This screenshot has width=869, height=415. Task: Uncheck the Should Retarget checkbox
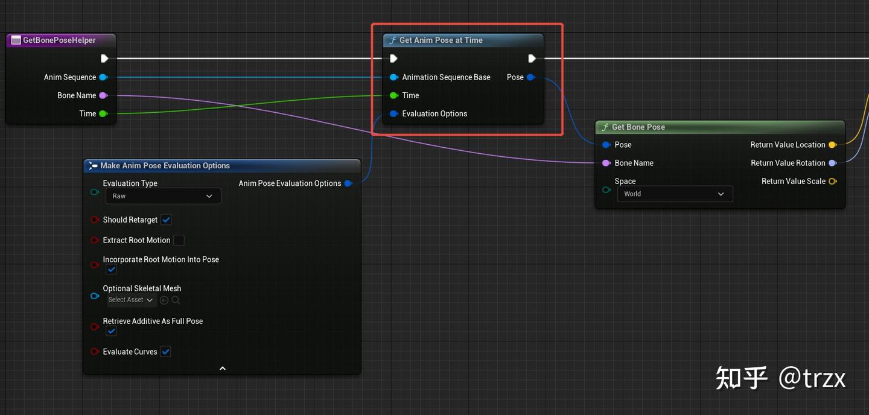pyautogui.click(x=166, y=220)
